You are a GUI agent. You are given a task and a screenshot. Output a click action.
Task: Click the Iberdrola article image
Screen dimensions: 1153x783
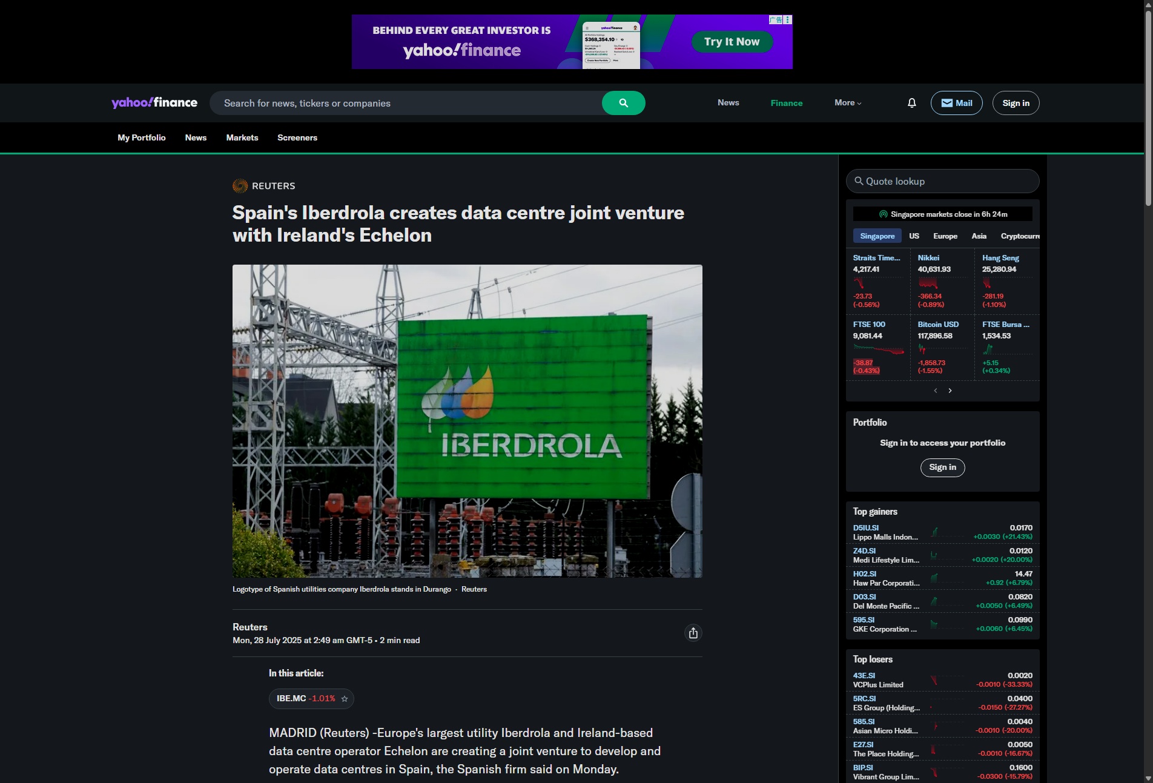(x=467, y=421)
